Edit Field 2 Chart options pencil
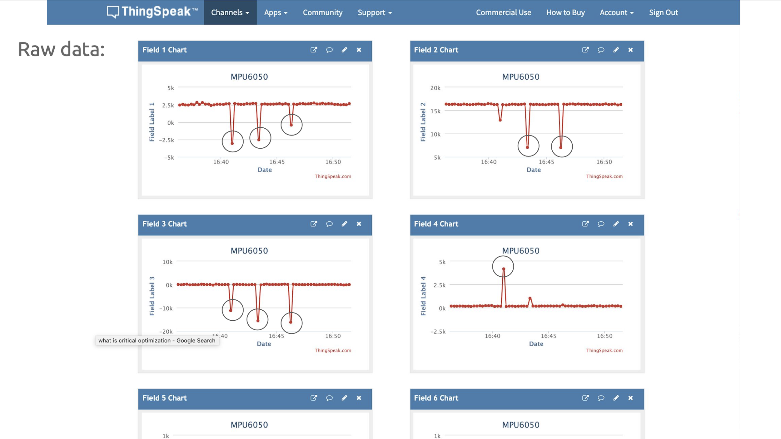Viewport: 781px width, 439px height. pos(616,50)
